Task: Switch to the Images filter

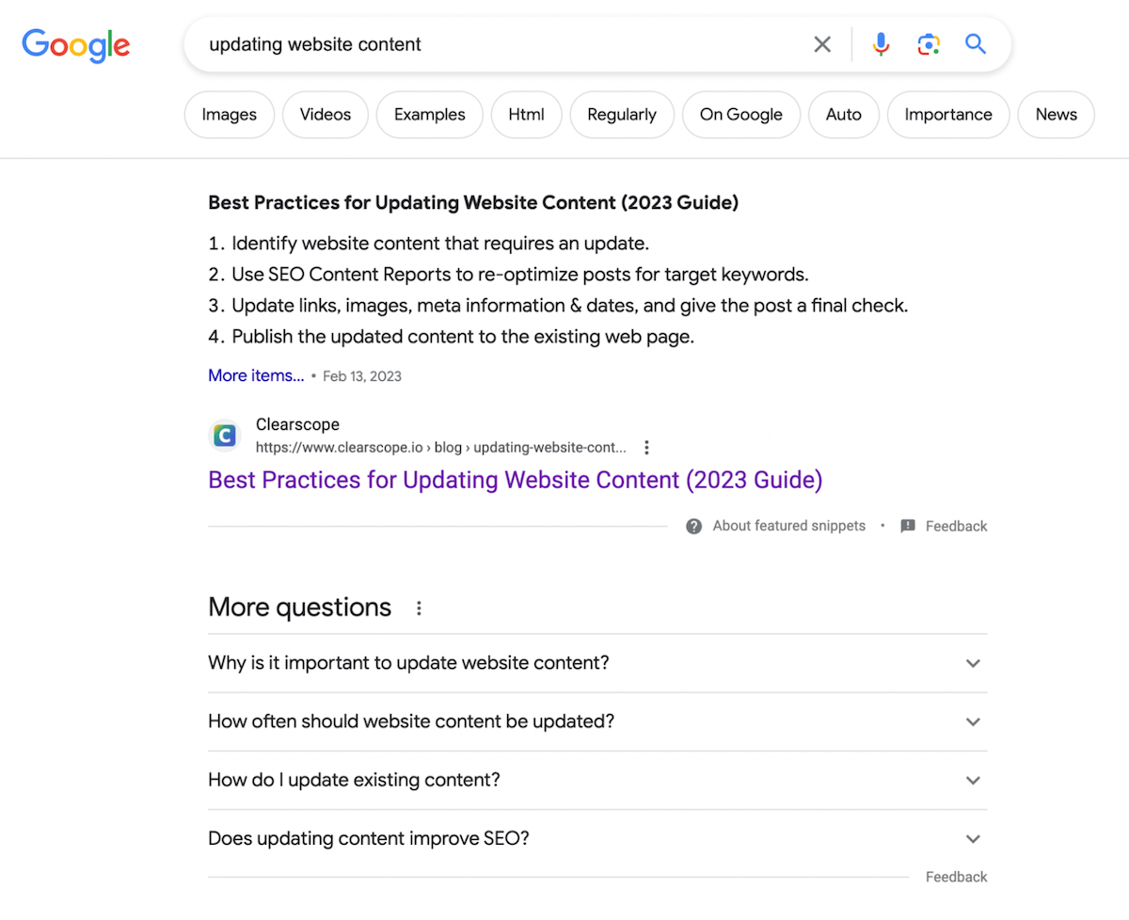Action: click(229, 115)
